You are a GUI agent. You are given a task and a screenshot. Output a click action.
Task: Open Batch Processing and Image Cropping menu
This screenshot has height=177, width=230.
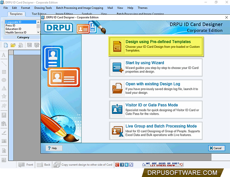tap(80, 8)
